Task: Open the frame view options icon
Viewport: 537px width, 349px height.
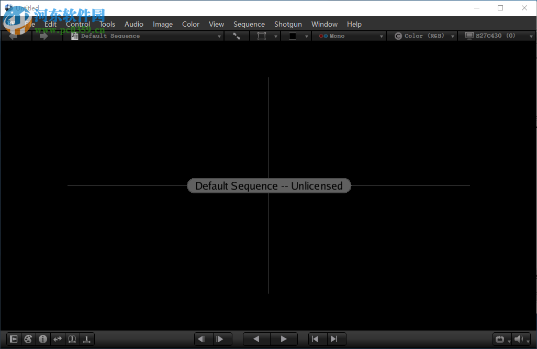Action: [x=262, y=36]
